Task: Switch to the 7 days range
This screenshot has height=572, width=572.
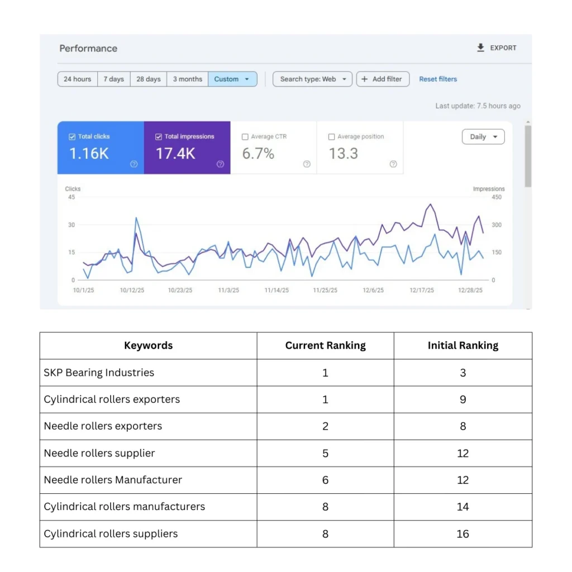Action: [x=113, y=79]
